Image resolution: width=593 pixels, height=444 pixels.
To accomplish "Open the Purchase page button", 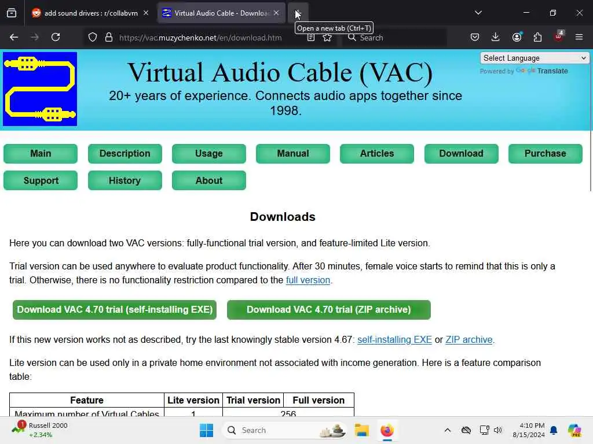I will [x=546, y=154].
